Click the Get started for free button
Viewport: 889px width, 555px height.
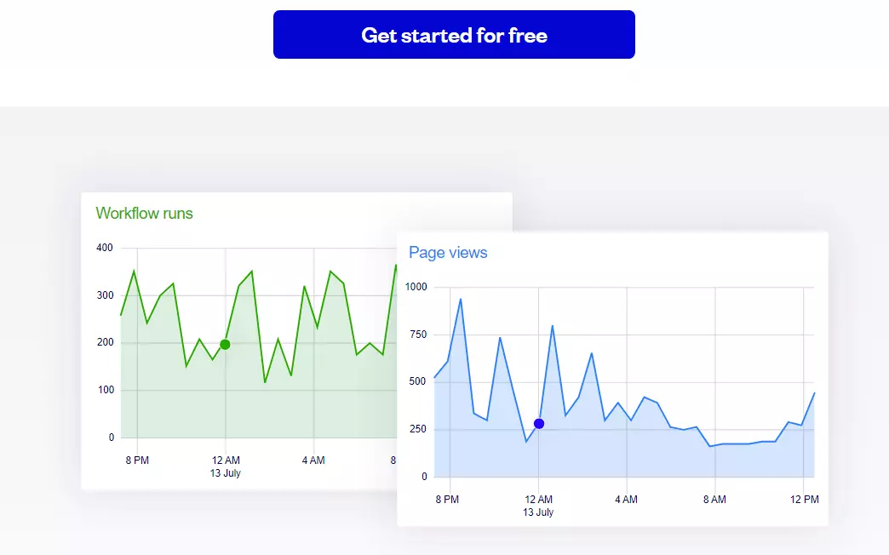pyautogui.click(x=454, y=35)
